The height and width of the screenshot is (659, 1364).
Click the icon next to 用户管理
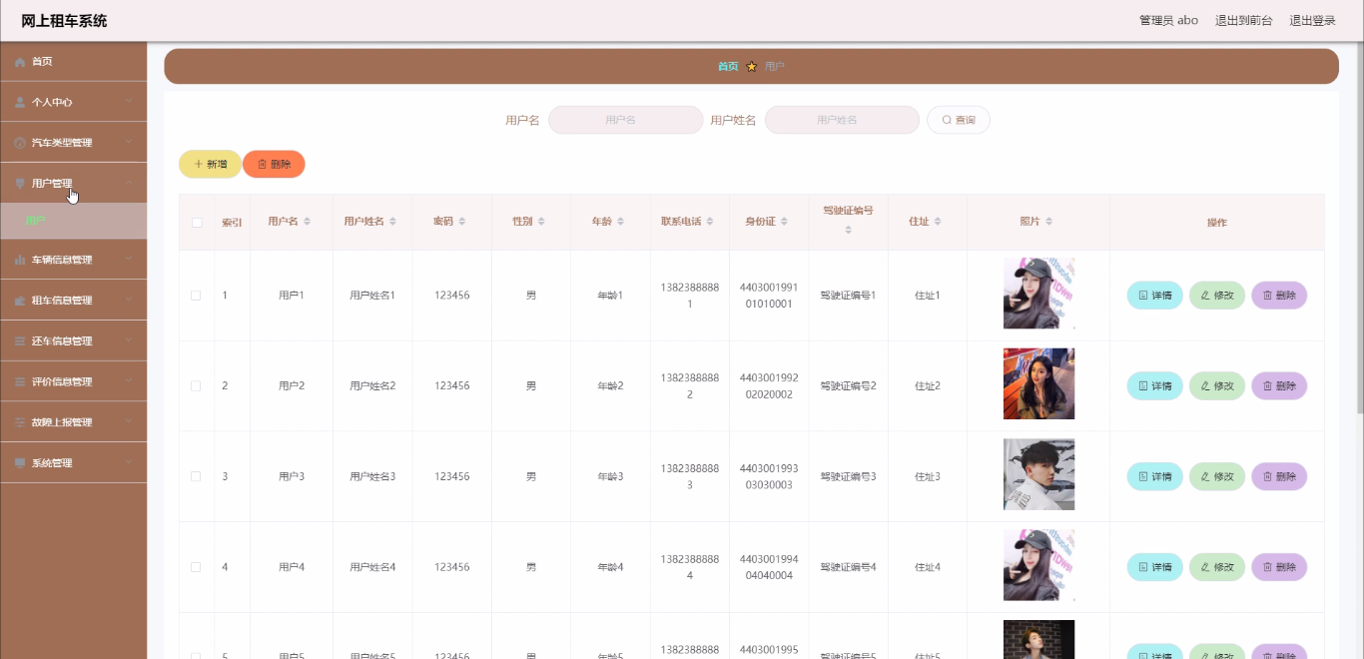20,184
